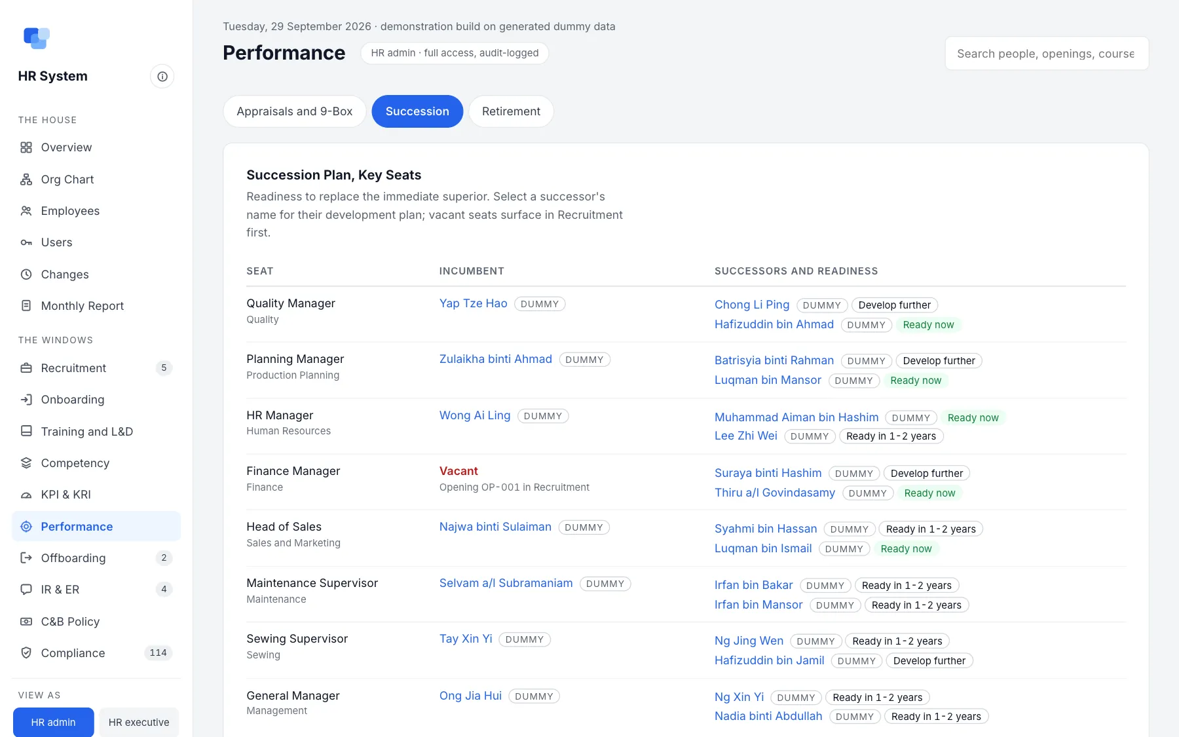
Task: Click the Onboarding arrow icon
Action: [x=26, y=400]
